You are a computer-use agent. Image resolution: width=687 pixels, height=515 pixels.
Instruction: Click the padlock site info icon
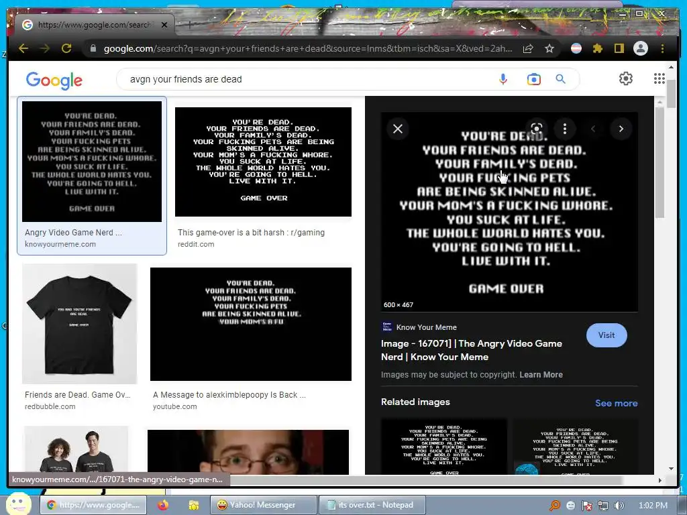[93, 48]
